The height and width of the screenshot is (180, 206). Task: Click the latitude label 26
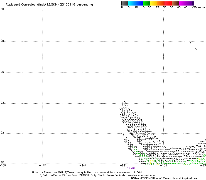2,72
